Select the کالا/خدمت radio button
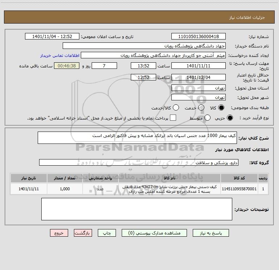279x270 pixels. [176, 108]
